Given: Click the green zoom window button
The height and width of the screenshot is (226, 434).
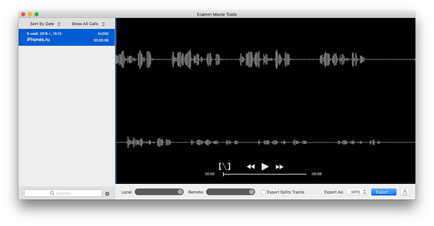Looking at the screenshot, I should point(37,14).
